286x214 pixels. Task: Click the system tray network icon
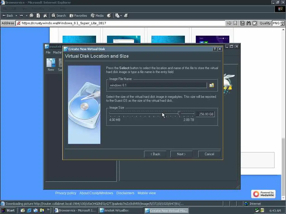pos(257,210)
